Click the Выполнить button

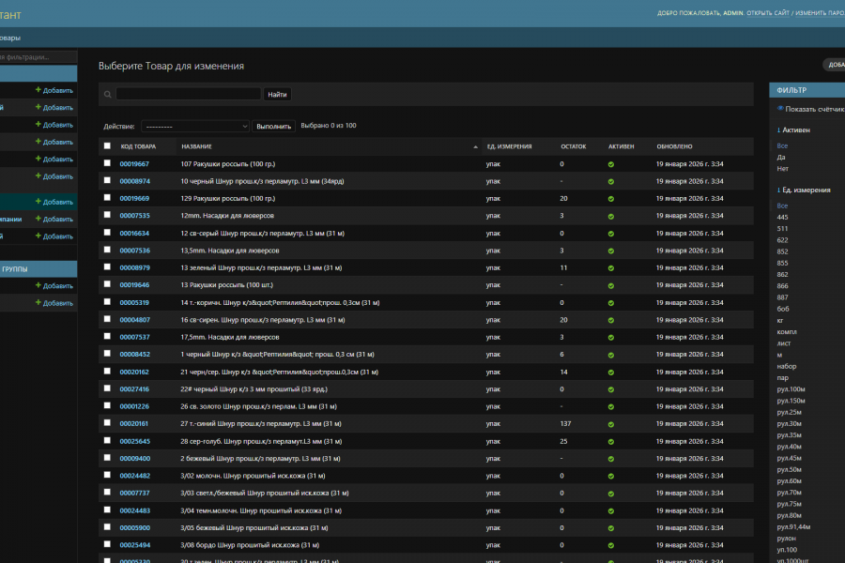pyautogui.click(x=274, y=126)
